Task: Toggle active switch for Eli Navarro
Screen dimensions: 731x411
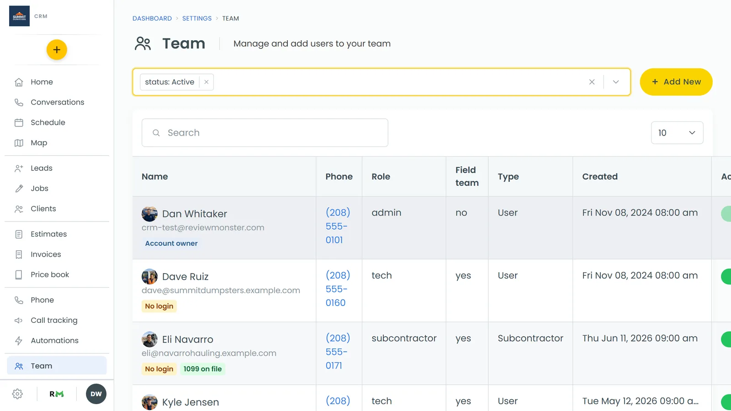Action: click(726, 339)
